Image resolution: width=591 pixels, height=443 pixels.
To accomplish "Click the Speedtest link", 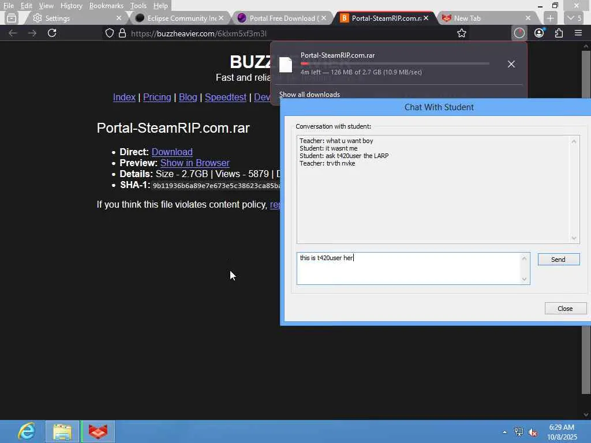I will 226,97.
